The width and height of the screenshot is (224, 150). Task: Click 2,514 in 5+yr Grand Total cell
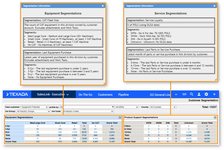(x=112, y=132)
